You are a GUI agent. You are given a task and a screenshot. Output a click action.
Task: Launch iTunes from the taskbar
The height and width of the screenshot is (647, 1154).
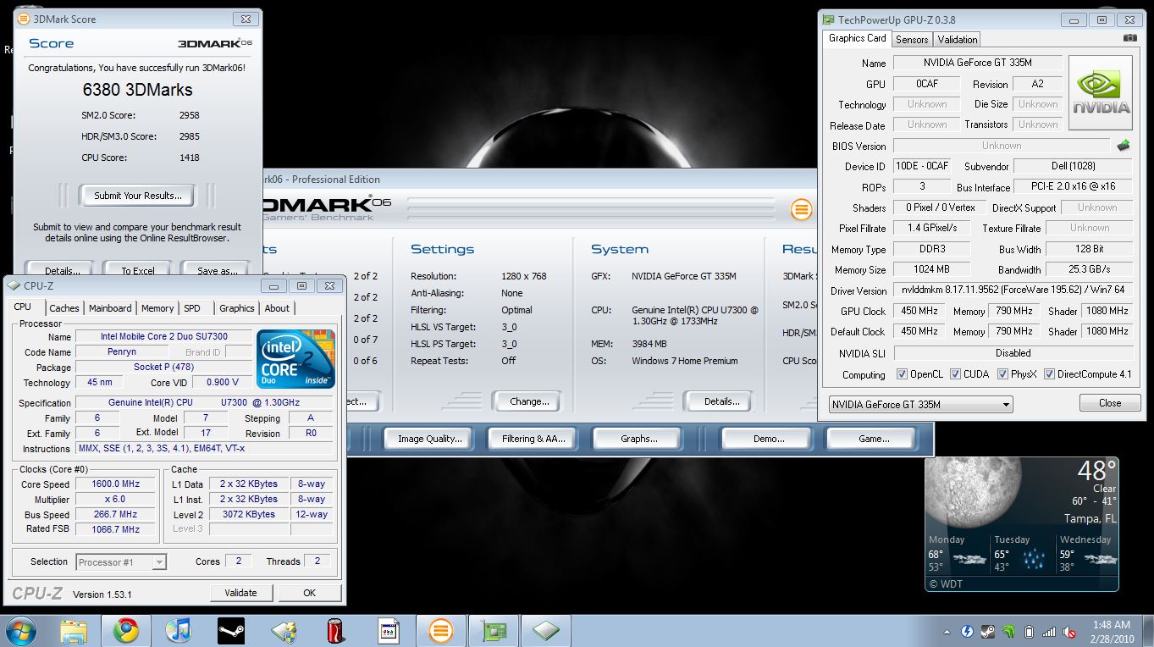[179, 631]
